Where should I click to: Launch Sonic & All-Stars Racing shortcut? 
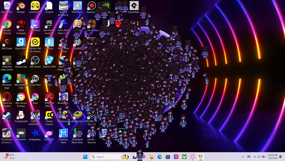point(63,9)
